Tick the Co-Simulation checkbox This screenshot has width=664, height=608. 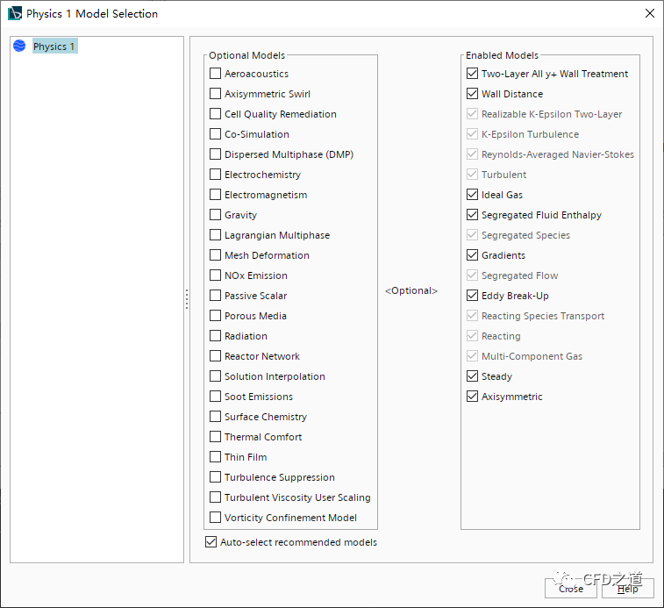point(215,134)
